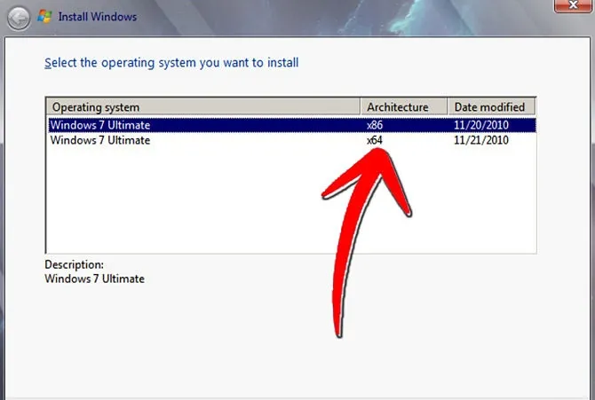Click the description text Windows 7 Ultimate
The image size is (595, 400).
tap(94, 278)
